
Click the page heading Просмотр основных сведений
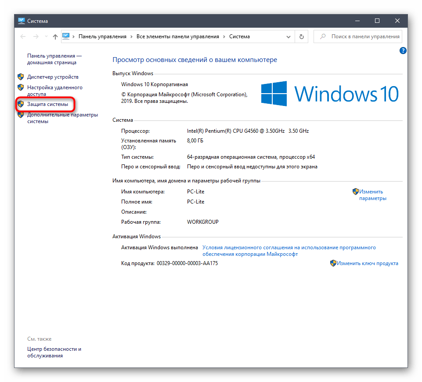tap(195, 60)
